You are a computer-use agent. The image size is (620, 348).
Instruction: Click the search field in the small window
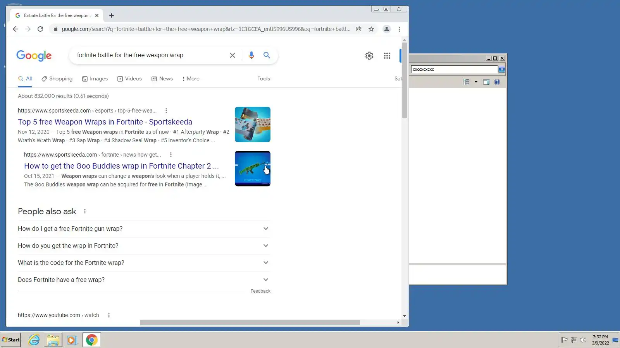(454, 70)
